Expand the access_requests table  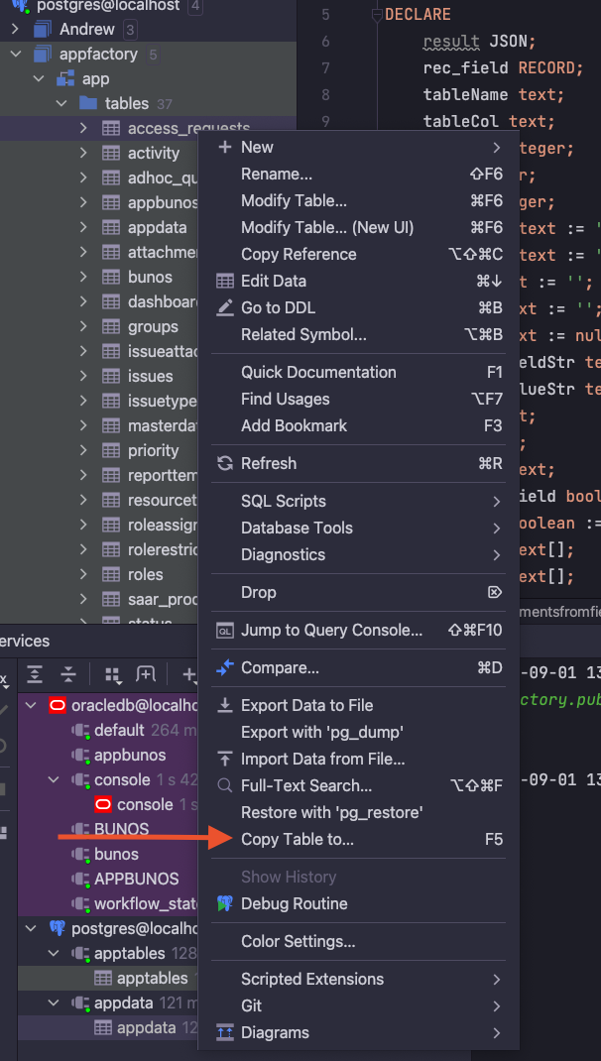pyautogui.click(x=83, y=128)
